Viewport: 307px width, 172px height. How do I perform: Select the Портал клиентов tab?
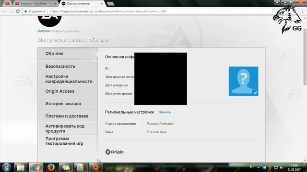81,4
